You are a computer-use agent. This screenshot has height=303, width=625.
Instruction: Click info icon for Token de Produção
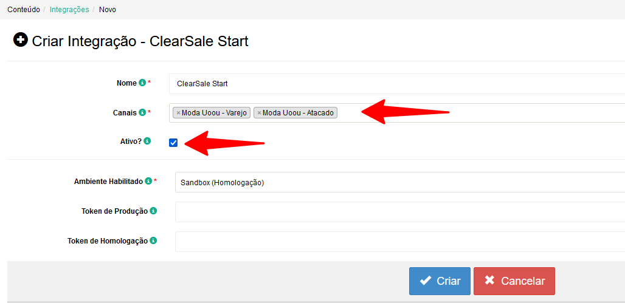(x=153, y=211)
